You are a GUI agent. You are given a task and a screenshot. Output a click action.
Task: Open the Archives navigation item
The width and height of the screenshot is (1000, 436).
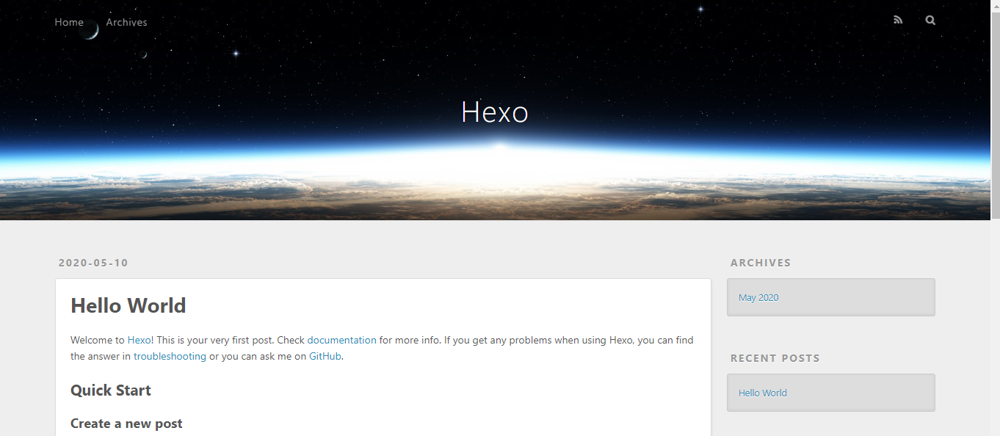pyautogui.click(x=126, y=22)
